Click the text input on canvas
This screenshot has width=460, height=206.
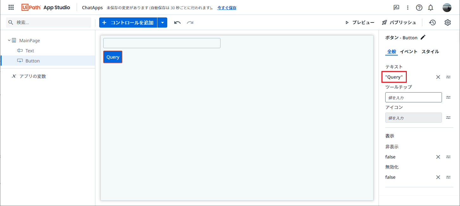point(162,43)
